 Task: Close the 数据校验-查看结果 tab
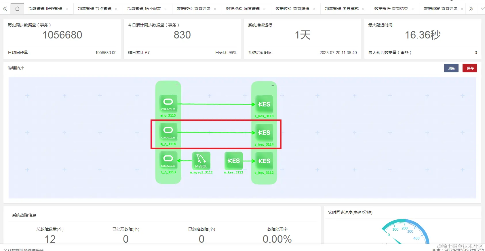click(215, 9)
